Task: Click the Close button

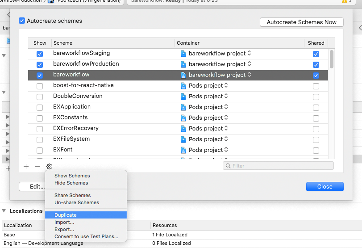Action: point(325,186)
